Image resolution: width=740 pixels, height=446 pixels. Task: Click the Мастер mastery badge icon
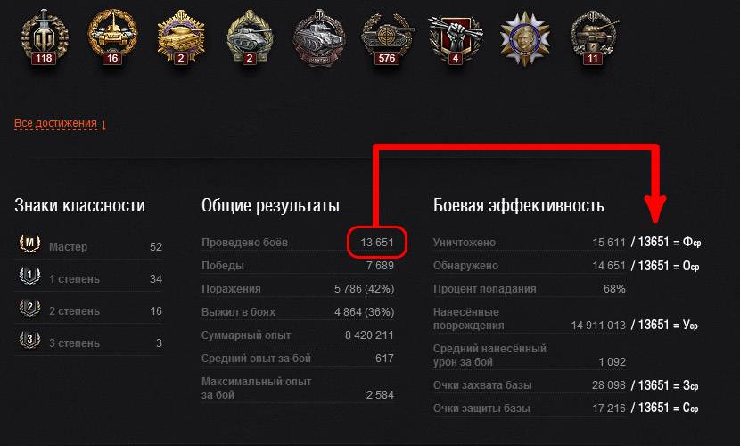(29, 244)
